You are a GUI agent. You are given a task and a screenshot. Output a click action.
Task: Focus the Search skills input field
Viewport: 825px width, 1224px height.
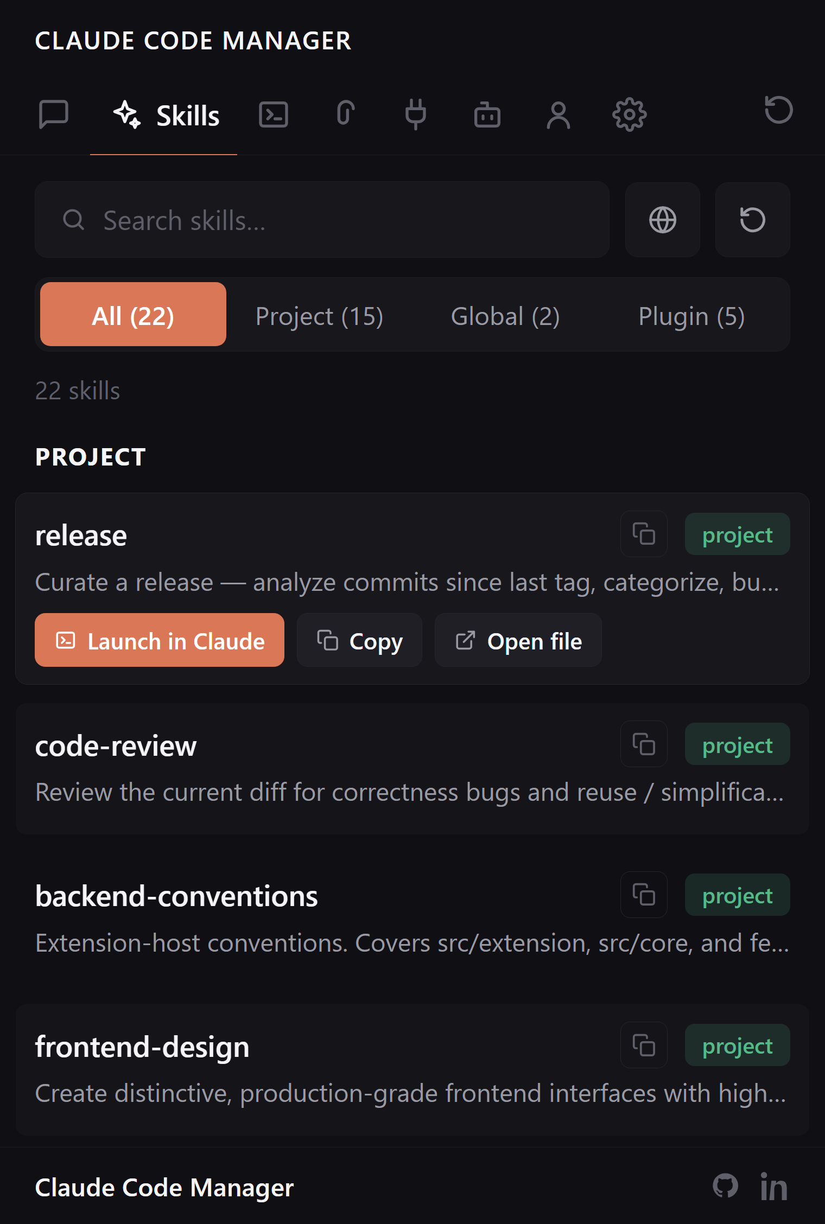[x=322, y=220]
